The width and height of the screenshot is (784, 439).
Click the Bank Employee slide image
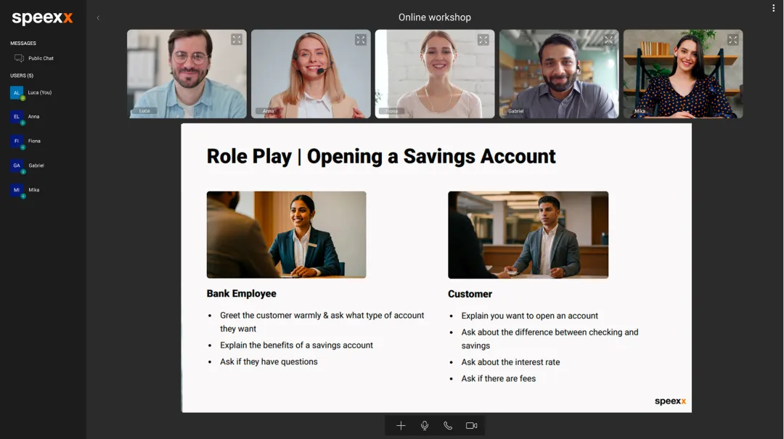(287, 234)
